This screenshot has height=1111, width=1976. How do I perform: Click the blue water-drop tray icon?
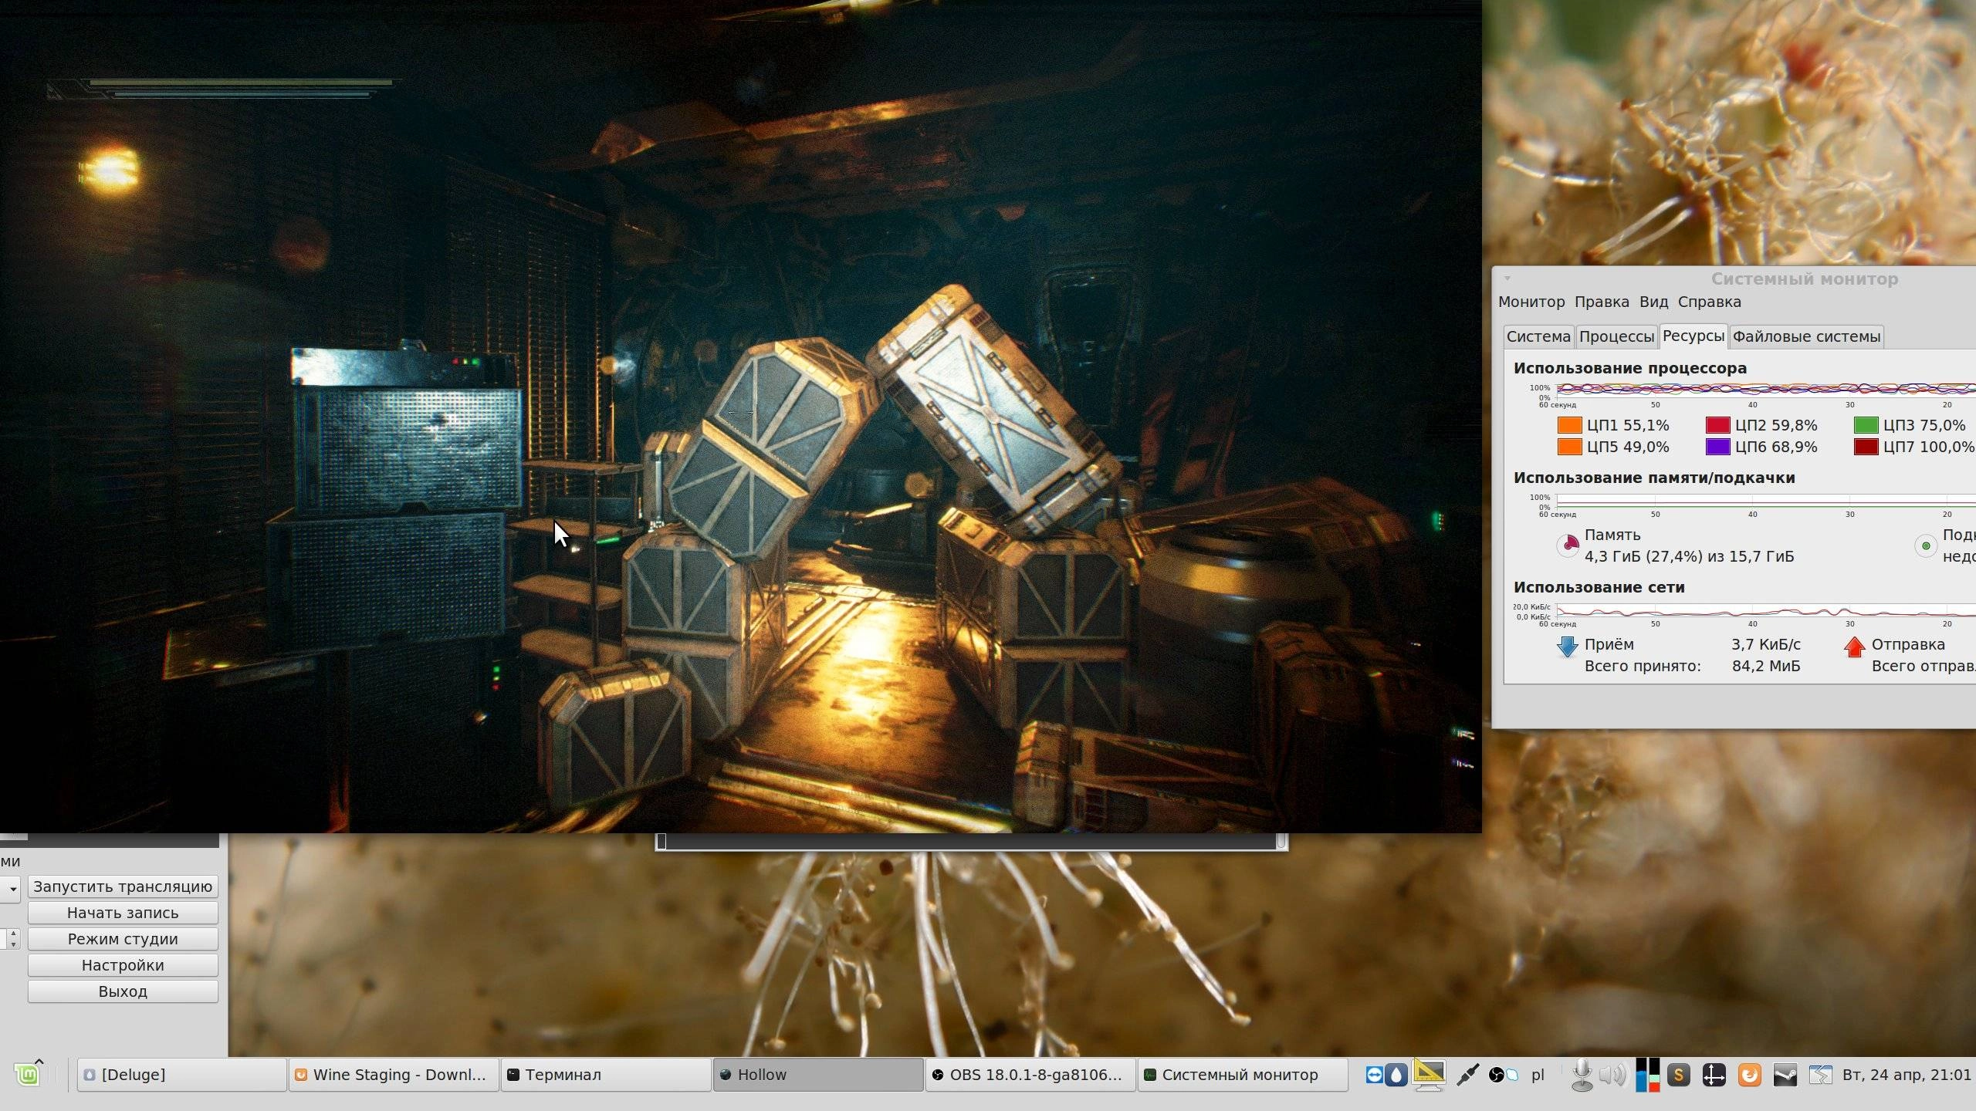[x=1396, y=1075]
